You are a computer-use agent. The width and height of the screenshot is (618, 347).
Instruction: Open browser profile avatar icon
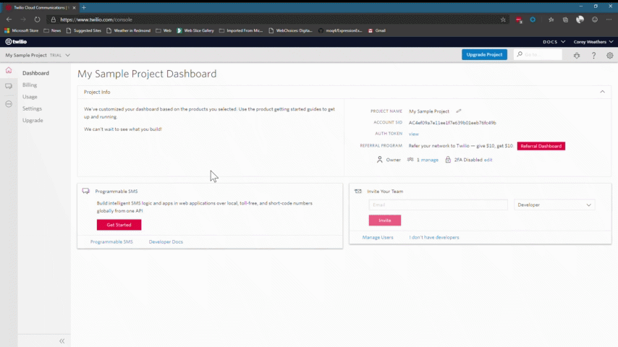click(x=580, y=20)
